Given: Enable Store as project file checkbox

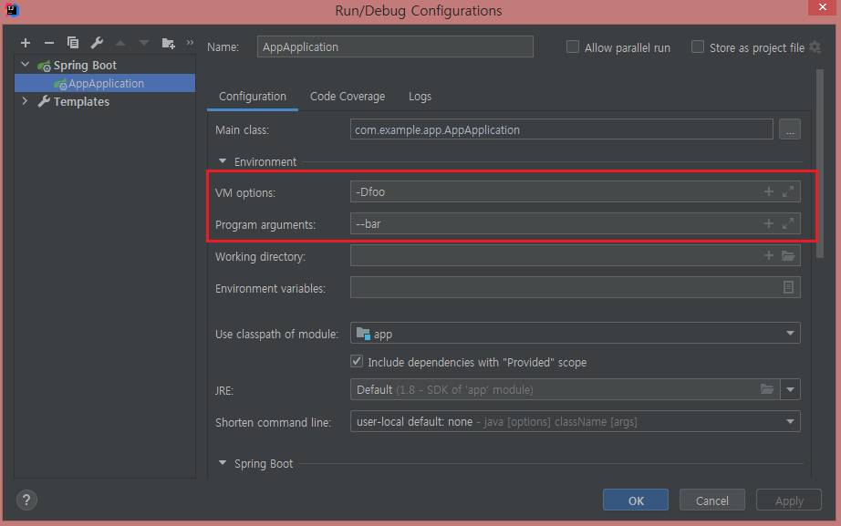Looking at the screenshot, I should pyautogui.click(x=697, y=47).
